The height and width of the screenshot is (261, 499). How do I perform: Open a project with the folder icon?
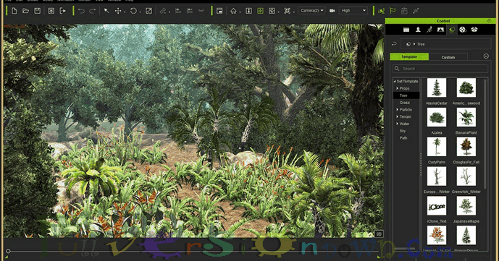pos(26,11)
